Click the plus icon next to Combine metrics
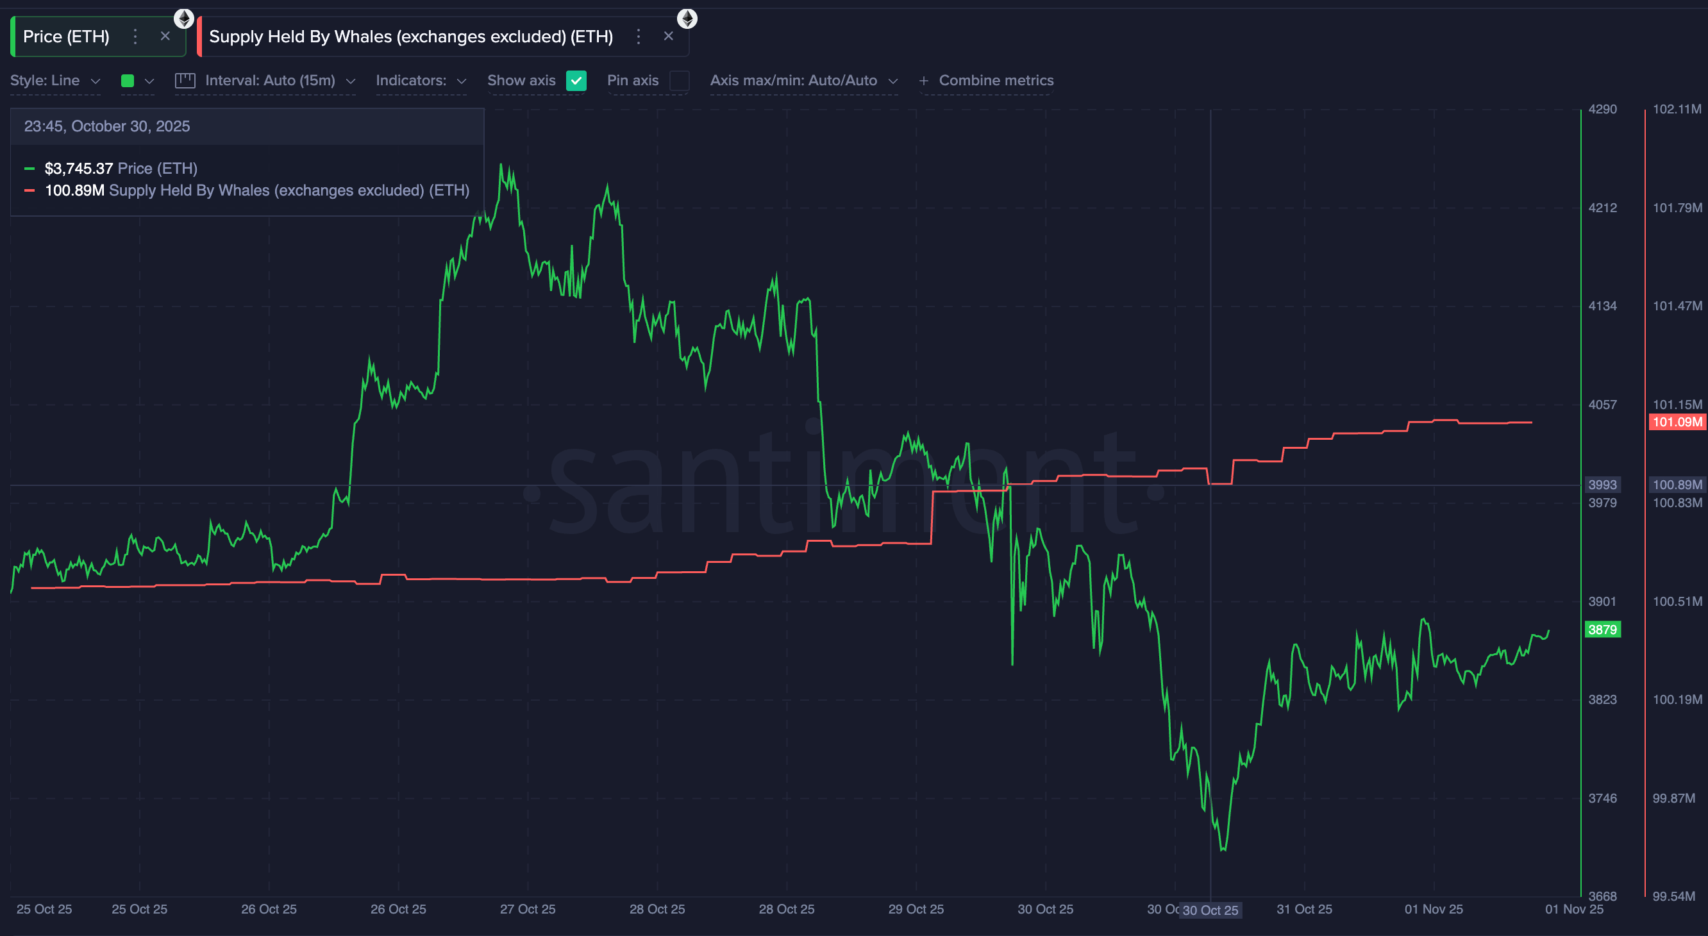The width and height of the screenshot is (1708, 936). click(x=924, y=80)
